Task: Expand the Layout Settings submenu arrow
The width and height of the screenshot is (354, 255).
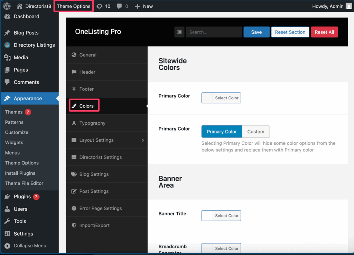Action: [143, 140]
